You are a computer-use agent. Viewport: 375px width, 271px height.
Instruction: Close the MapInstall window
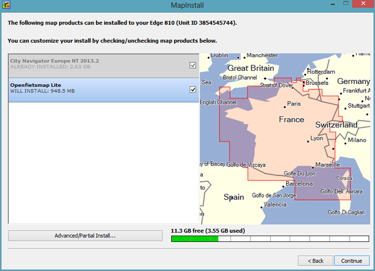click(364, 4)
